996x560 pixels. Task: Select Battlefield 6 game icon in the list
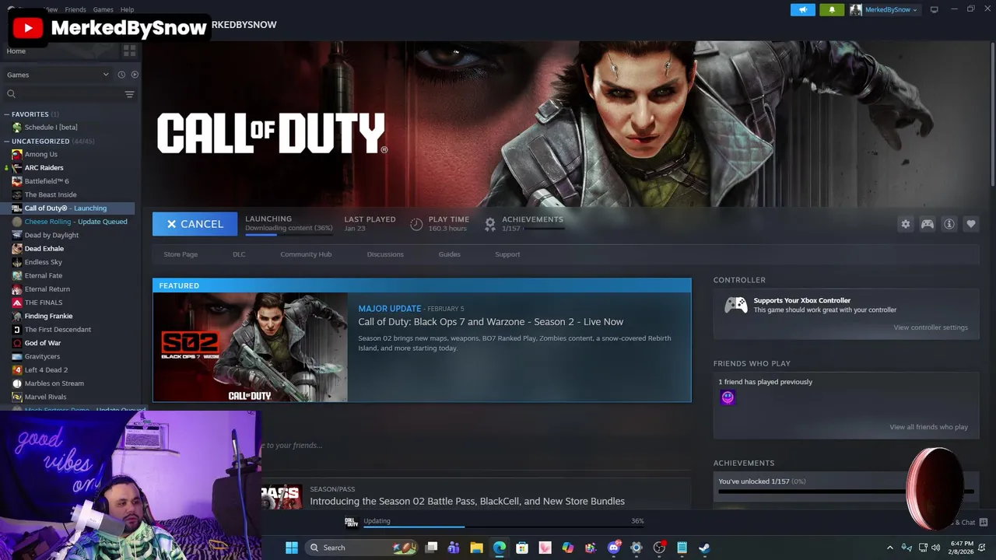[x=17, y=181]
